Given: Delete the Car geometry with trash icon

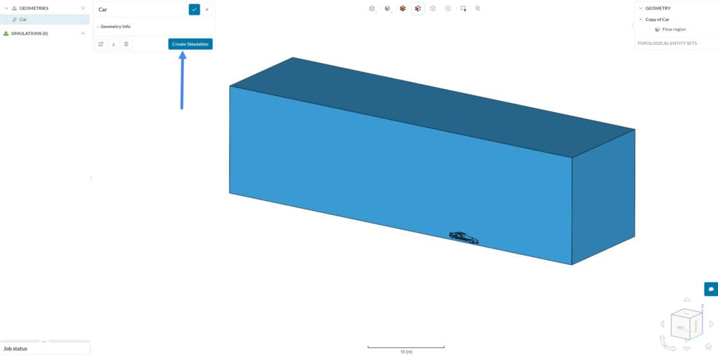Looking at the screenshot, I should click(126, 44).
